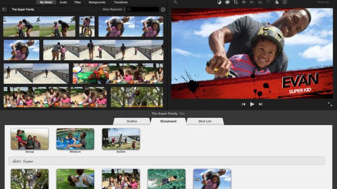
Task: Open the noise reduction and equalizer tool
Action: pos(260,2)
